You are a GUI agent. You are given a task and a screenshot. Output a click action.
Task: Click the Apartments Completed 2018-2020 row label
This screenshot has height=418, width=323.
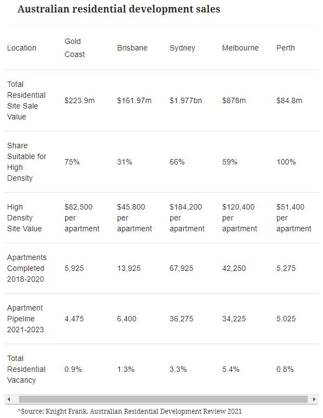(27, 268)
